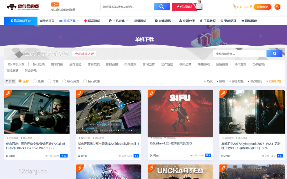This screenshot has height=179, width=287.
Task: Click VIP ribbon on the Uncharted card
Action: coord(151,168)
